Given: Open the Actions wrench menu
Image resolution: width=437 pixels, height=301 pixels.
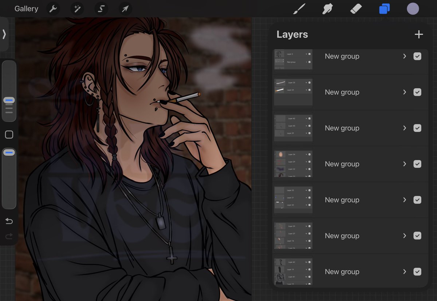Looking at the screenshot, I should coord(53,8).
